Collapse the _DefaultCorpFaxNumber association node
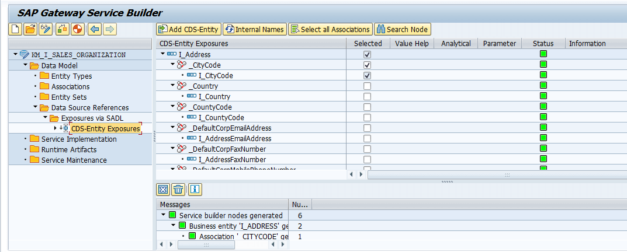 [x=173, y=149]
